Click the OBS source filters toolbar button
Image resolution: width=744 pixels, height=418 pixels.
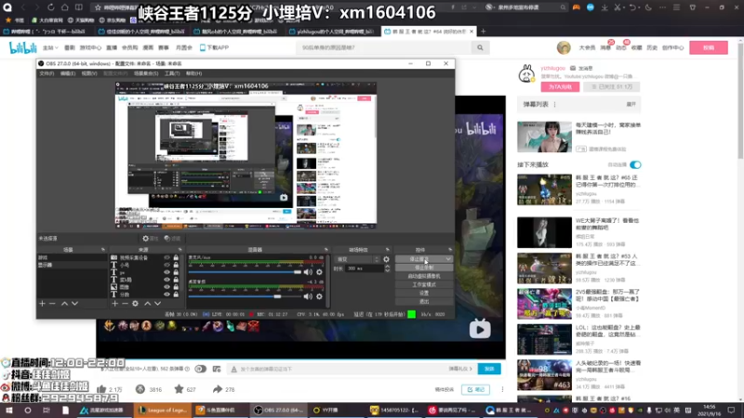pyautogui.click(x=172, y=239)
